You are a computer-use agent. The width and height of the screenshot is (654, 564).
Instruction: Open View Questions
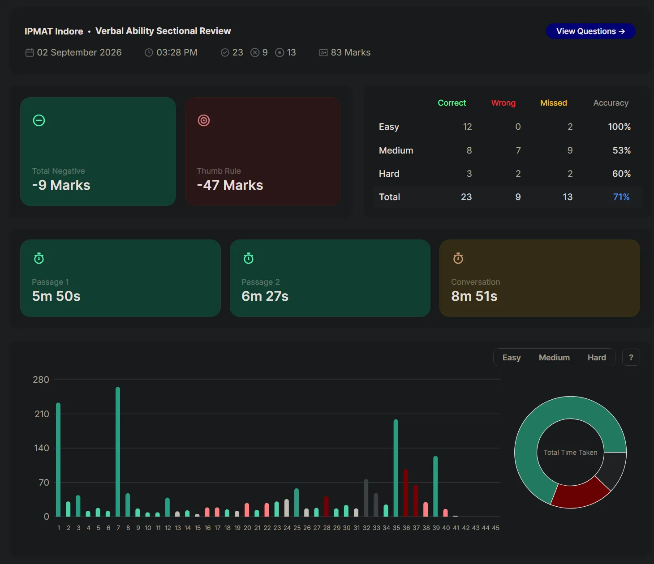coord(590,31)
